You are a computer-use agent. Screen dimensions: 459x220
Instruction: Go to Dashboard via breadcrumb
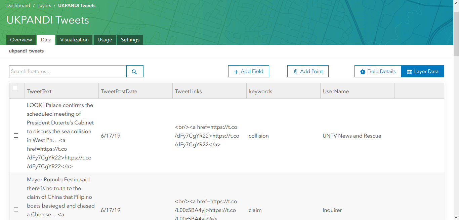coord(18,5)
